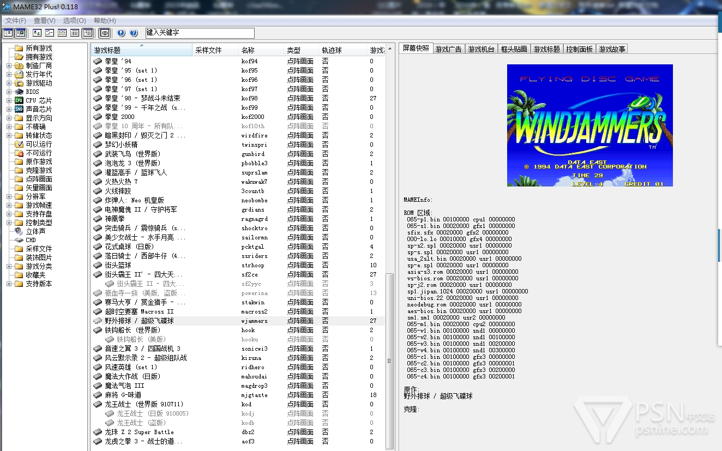Screen dimensions: 722x451
Task: Click chip icon beside 龙珠 Z 2 Super Battle
Action: pos(98,432)
